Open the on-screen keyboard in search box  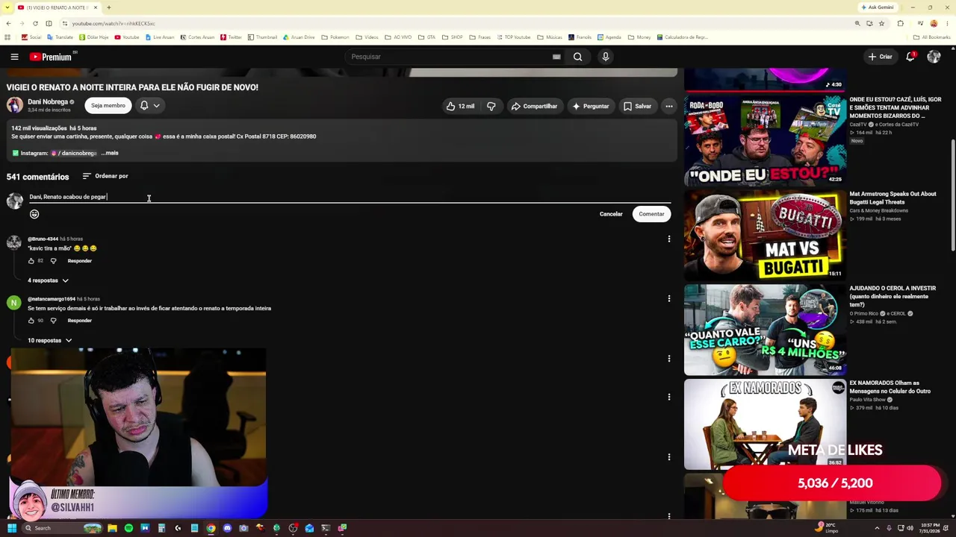pos(556,57)
